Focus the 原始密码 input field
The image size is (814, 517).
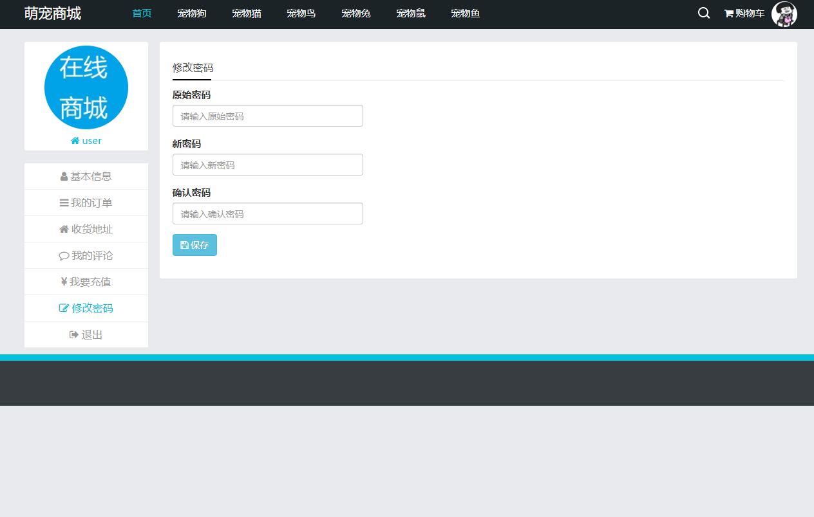coord(268,116)
